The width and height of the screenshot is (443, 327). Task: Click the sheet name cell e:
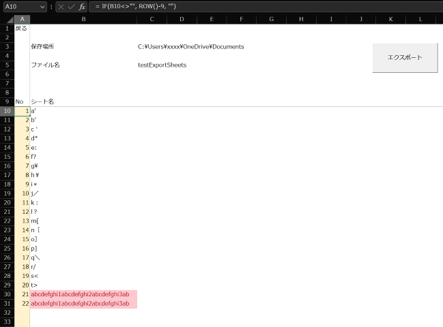tap(83, 148)
